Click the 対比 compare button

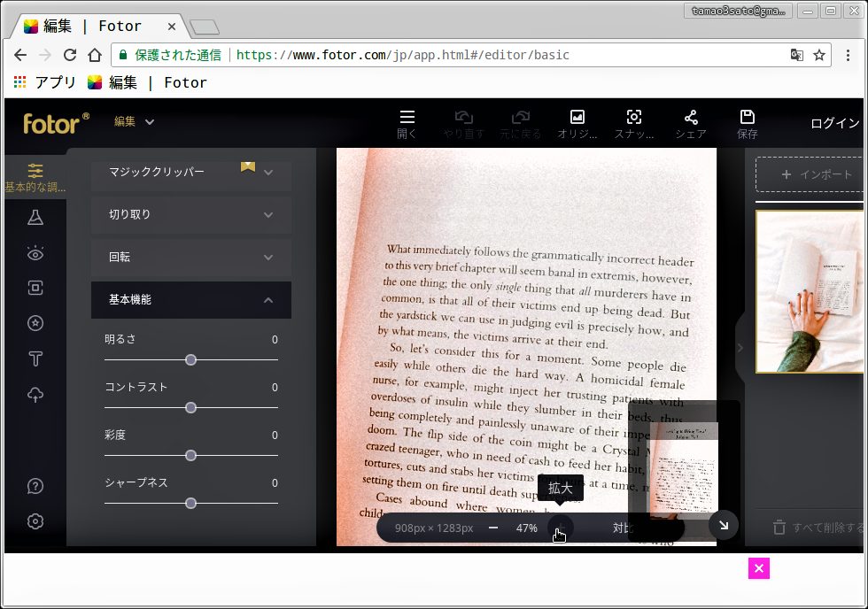[x=622, y=528]
